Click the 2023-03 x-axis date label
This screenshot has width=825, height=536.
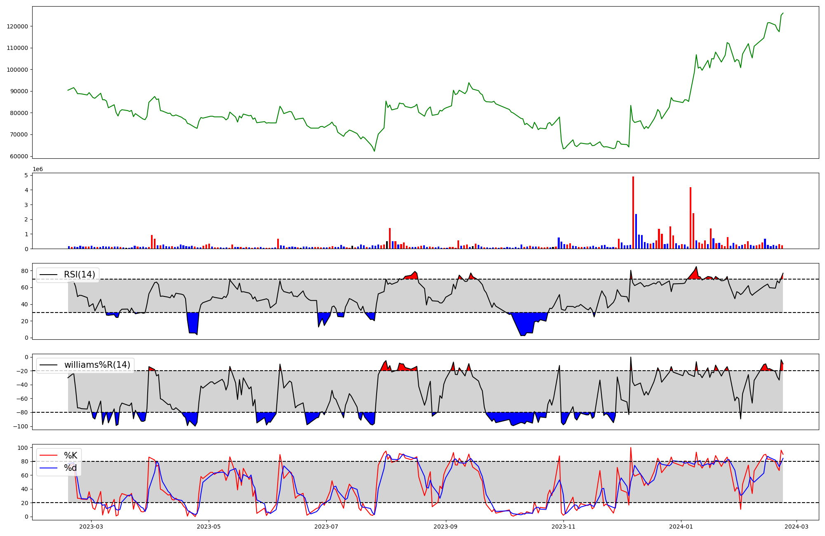click(x=91, y=526)
